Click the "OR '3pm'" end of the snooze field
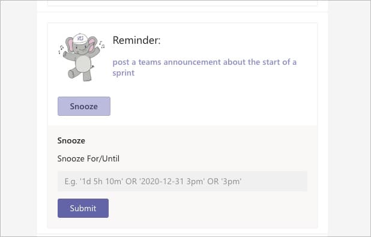Viewport: 371px width, 237px height. 225,181
